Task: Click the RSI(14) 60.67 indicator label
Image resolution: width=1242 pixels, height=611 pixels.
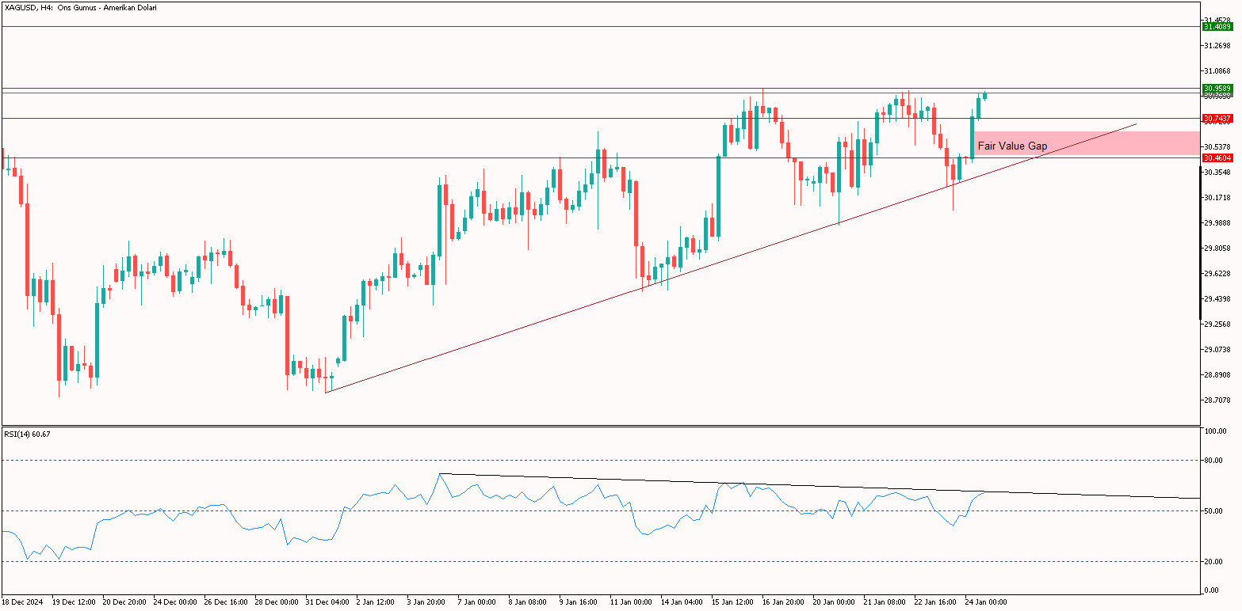Action: coord(27,434)
